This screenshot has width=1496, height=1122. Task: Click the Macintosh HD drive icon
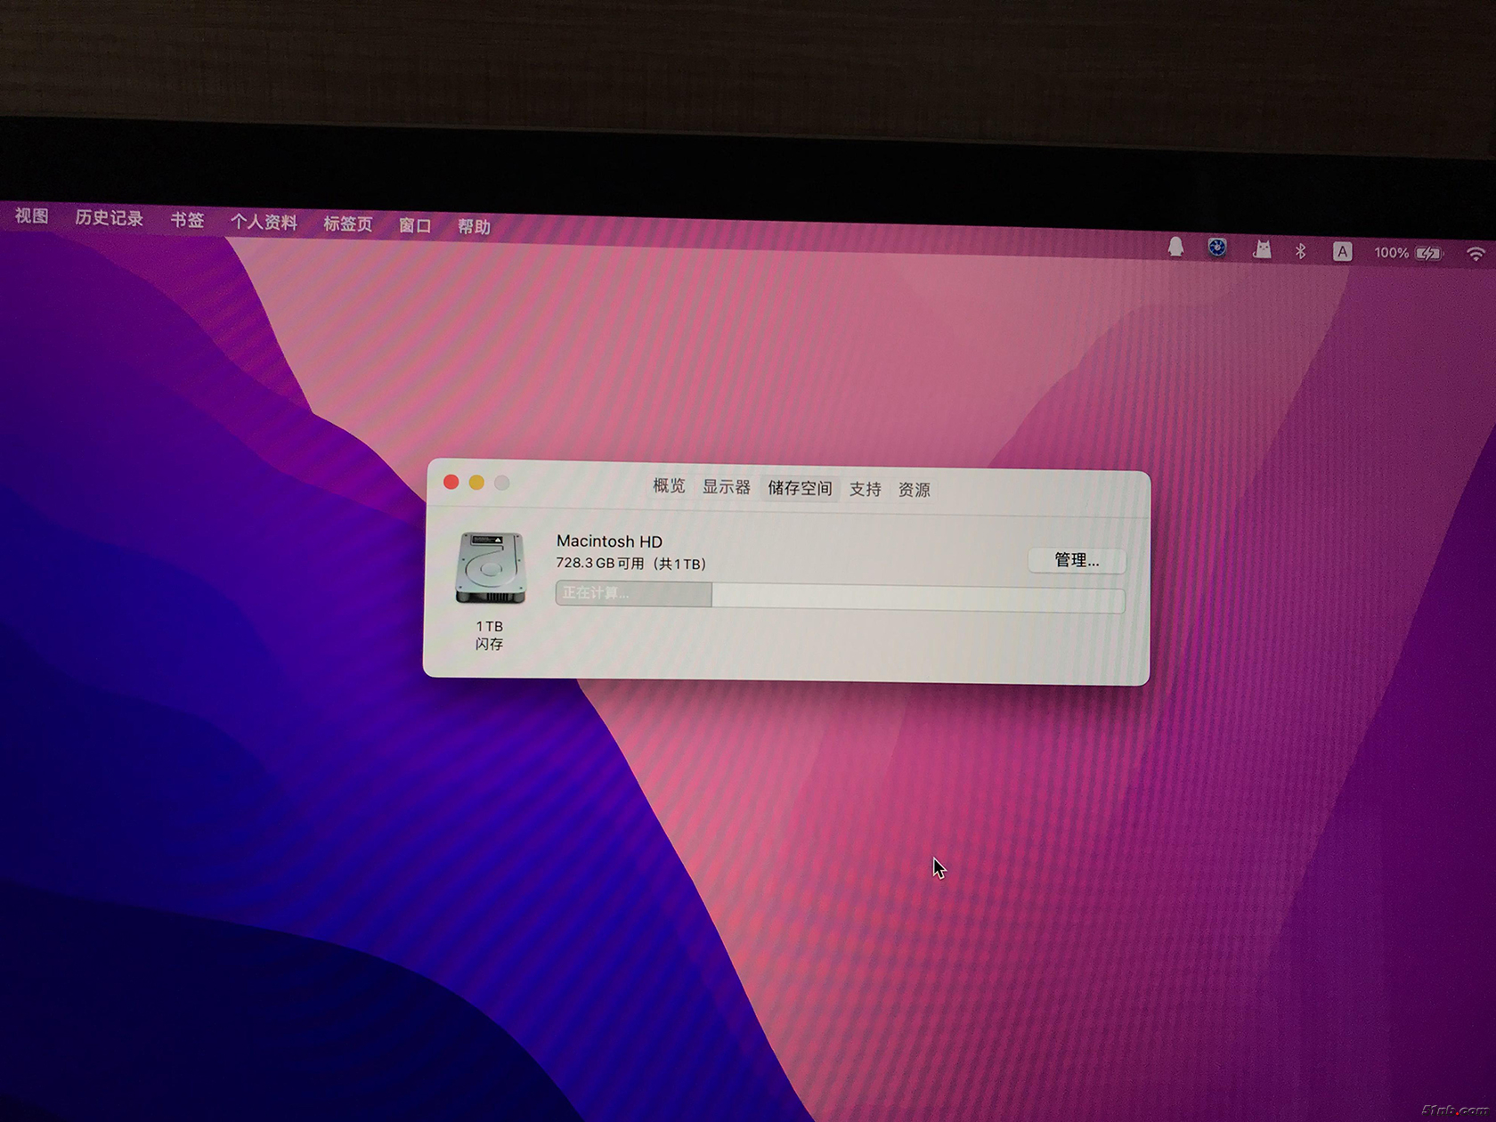click(x=490, y=567)
